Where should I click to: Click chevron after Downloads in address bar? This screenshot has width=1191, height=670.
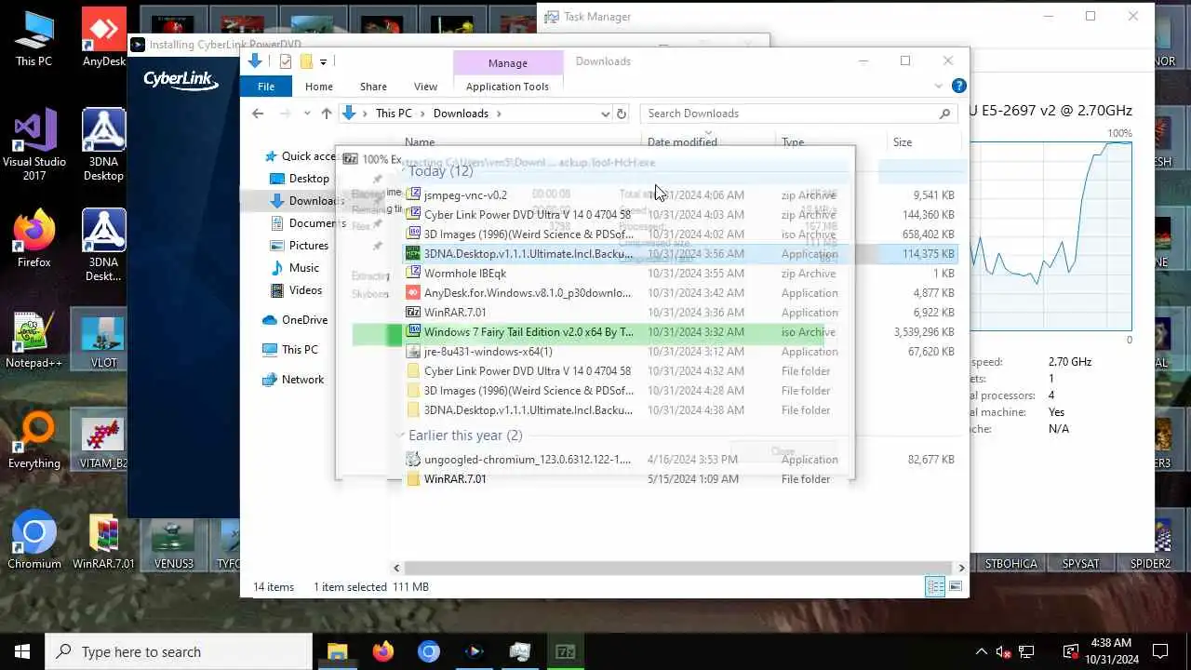(499, 114)
